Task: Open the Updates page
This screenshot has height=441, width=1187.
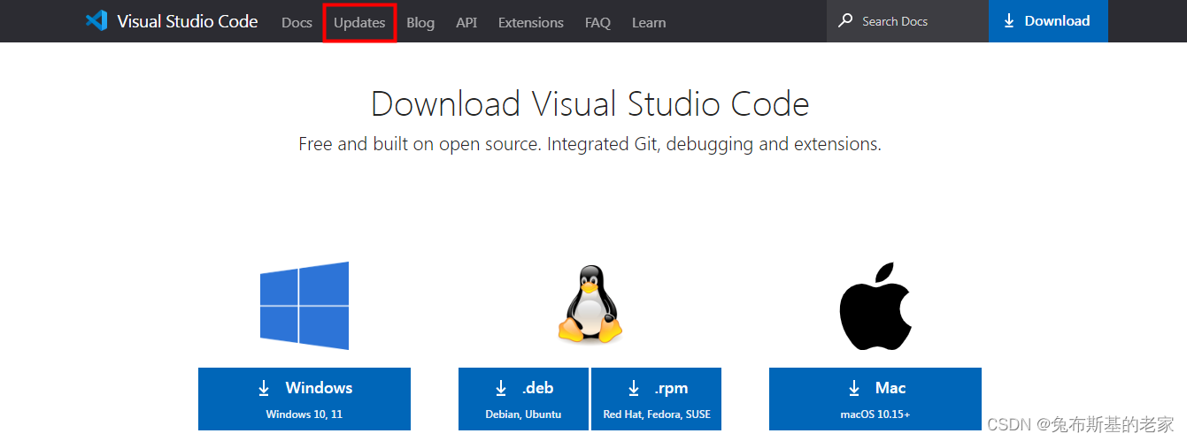Action: [x=359, y=22]
